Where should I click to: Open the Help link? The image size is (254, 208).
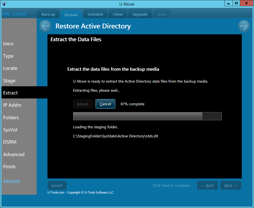click(x=6, y=14)
